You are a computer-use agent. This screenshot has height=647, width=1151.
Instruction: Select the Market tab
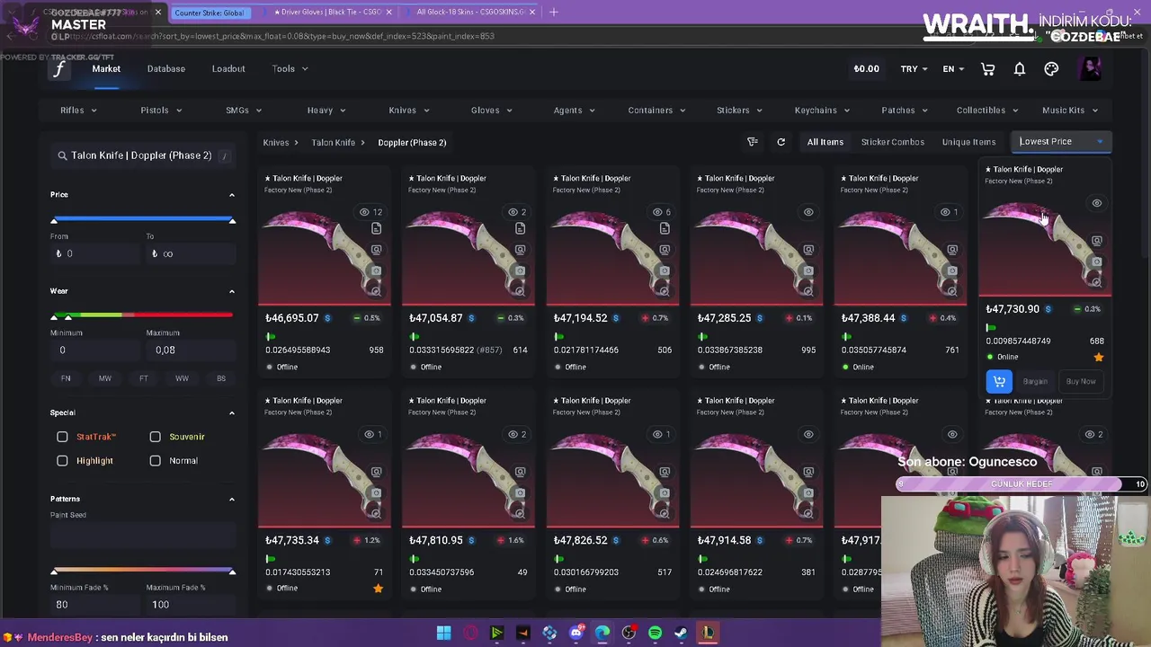click(x=106, y=69)
